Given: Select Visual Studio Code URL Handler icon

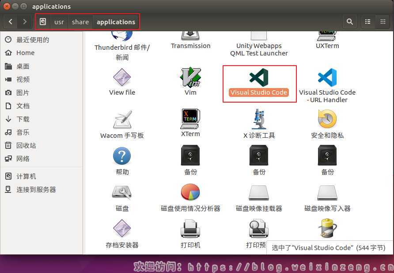Looking at the screenshot, I should [327, 77].
